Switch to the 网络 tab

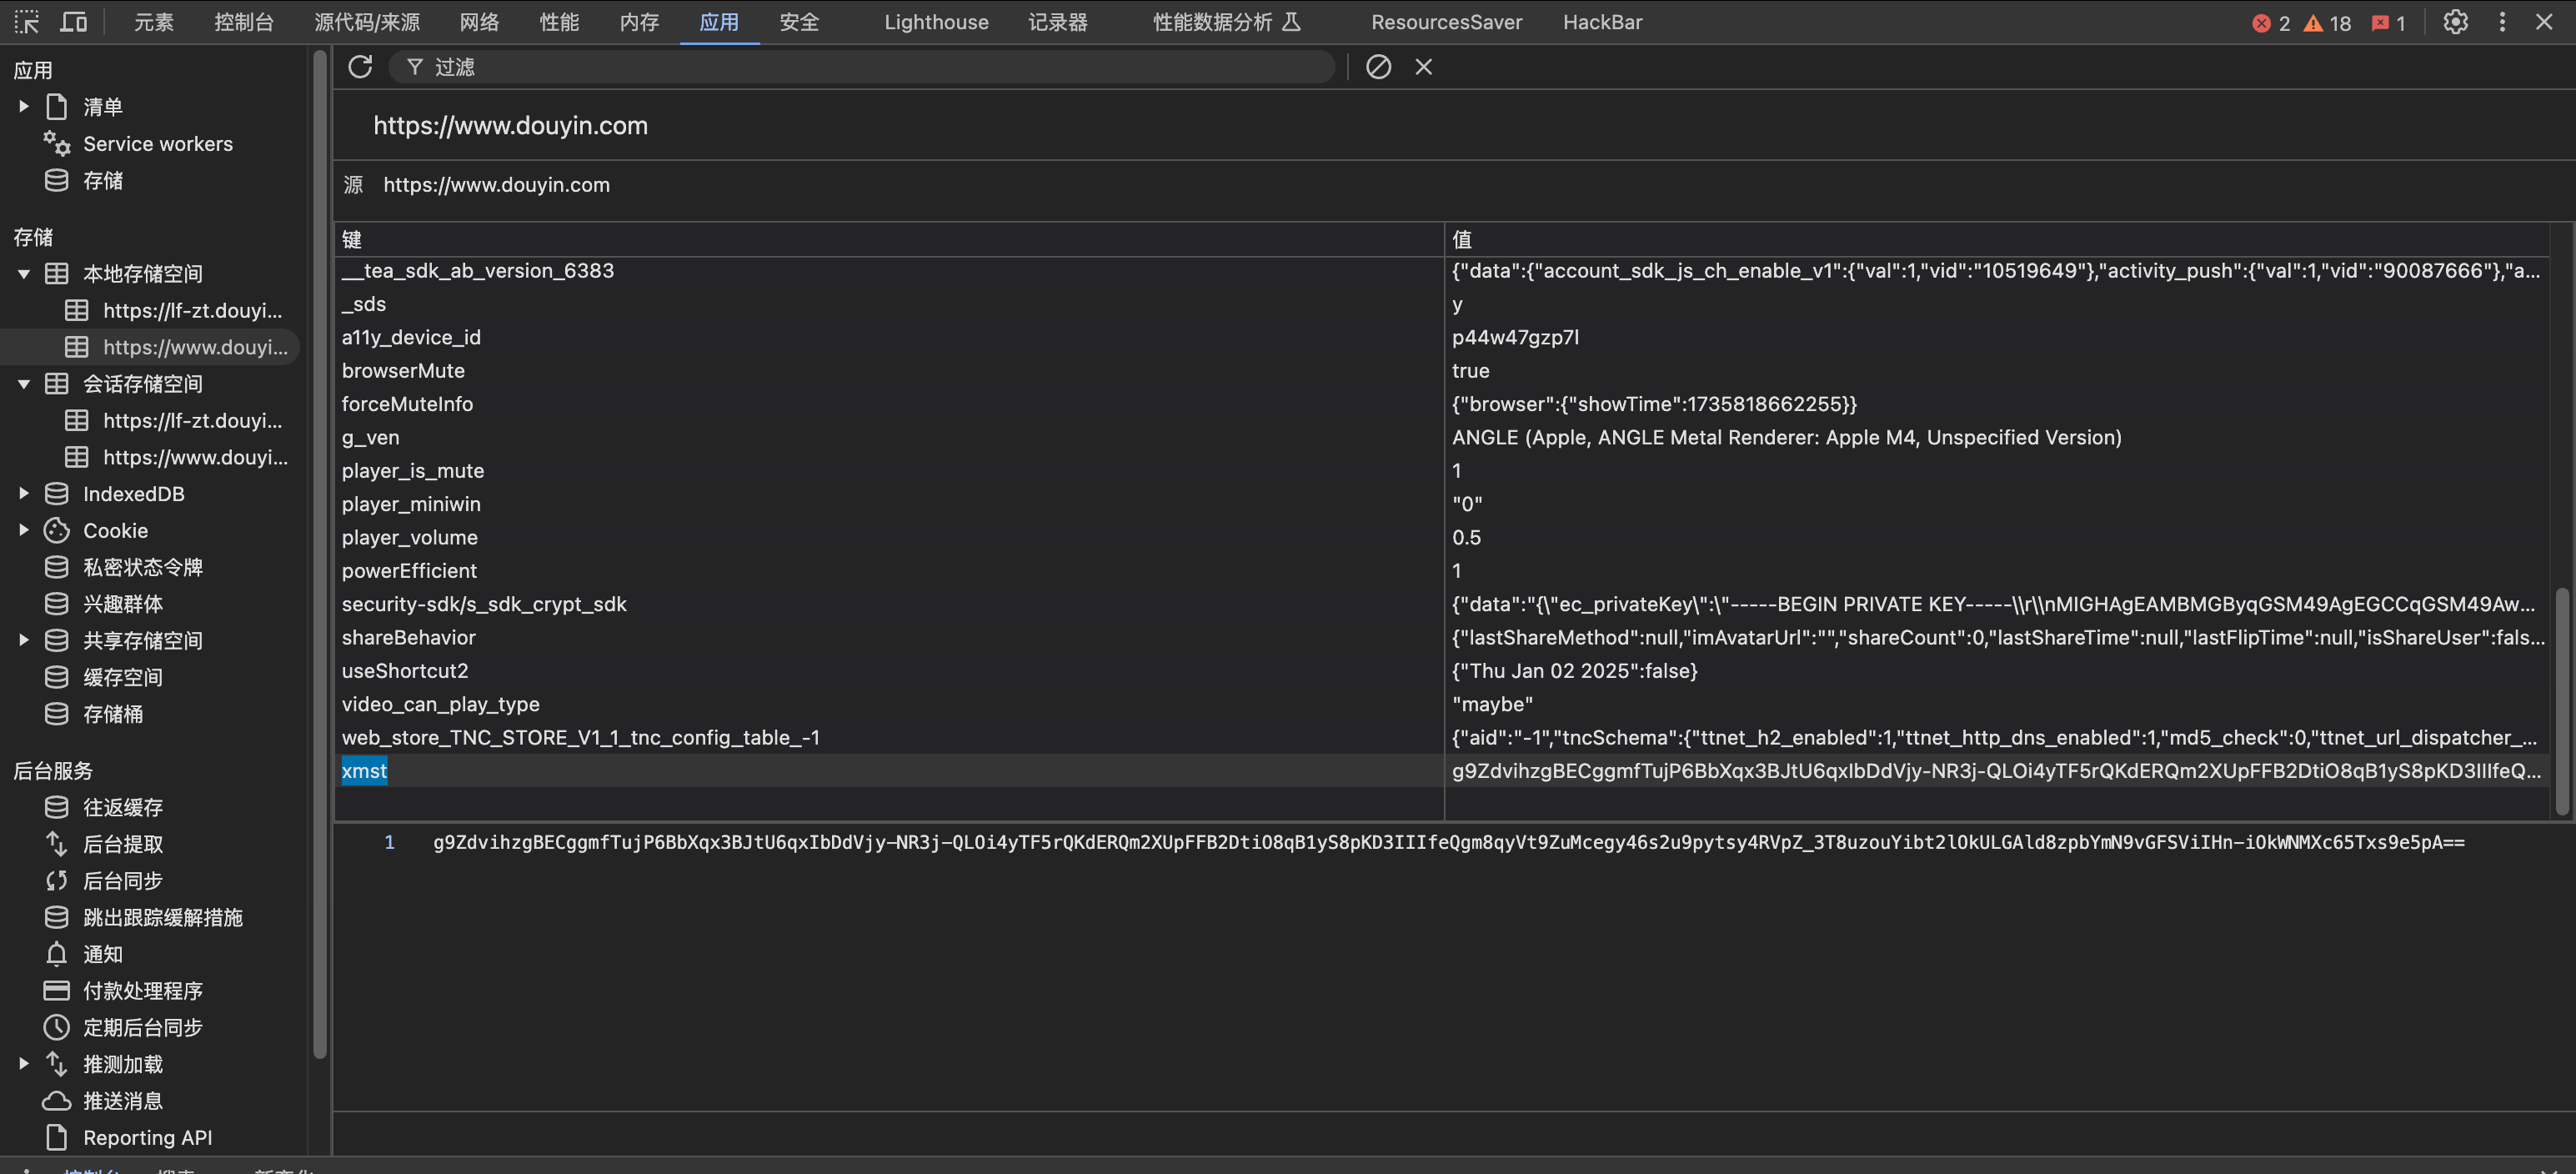point(479,22)
